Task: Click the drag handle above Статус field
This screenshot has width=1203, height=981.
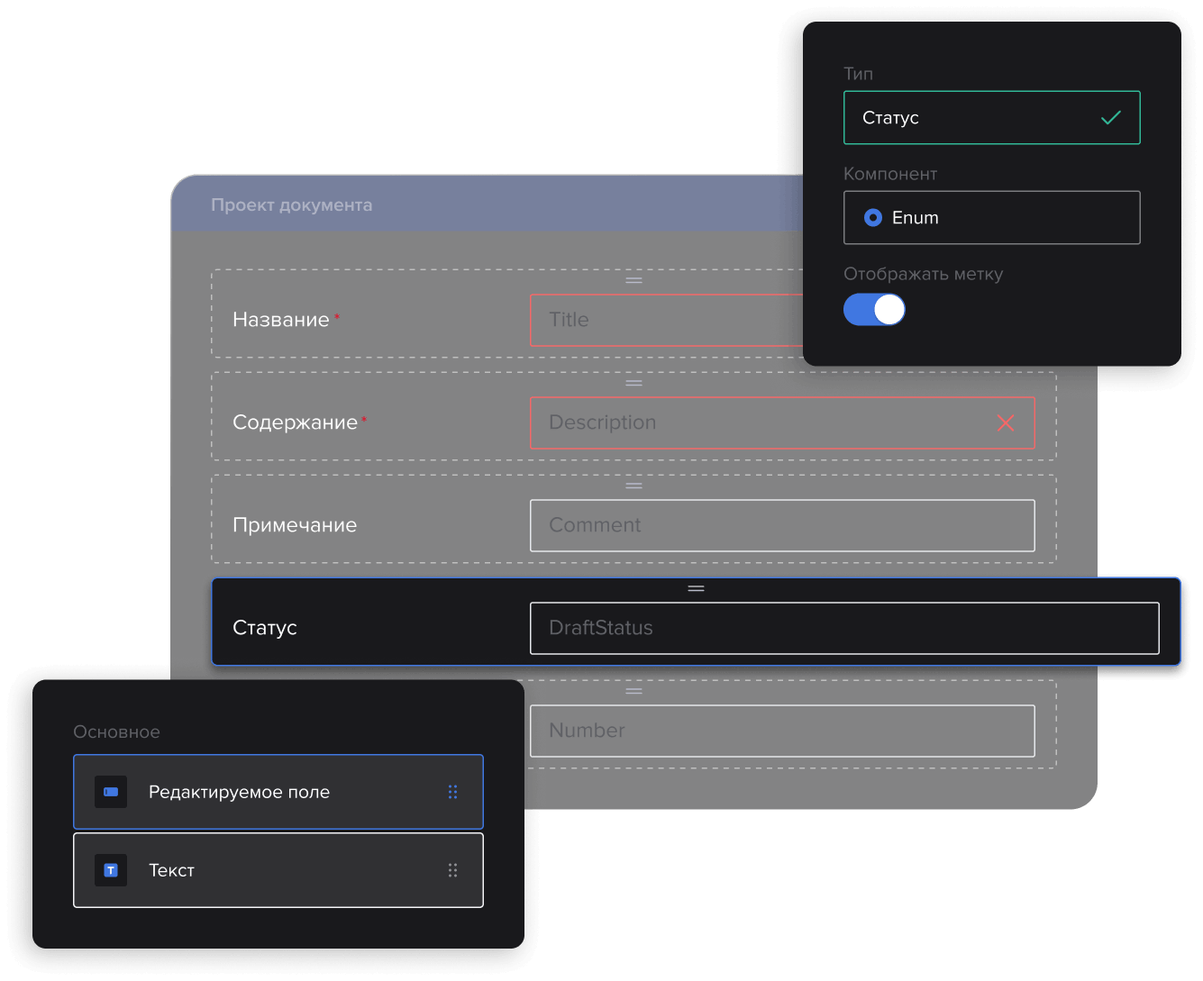Action: click(x=696, y=588)
